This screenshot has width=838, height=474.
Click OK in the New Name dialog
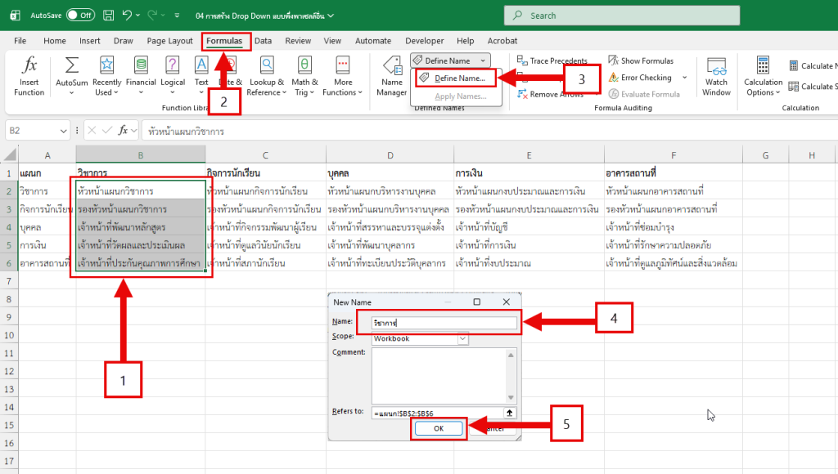pos(439,428)
